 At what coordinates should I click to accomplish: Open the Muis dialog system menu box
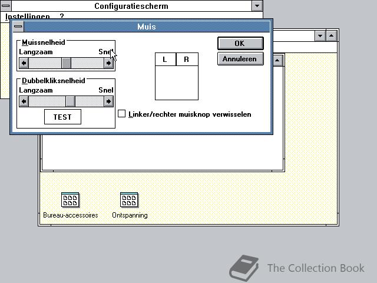(x=18, y=27)
